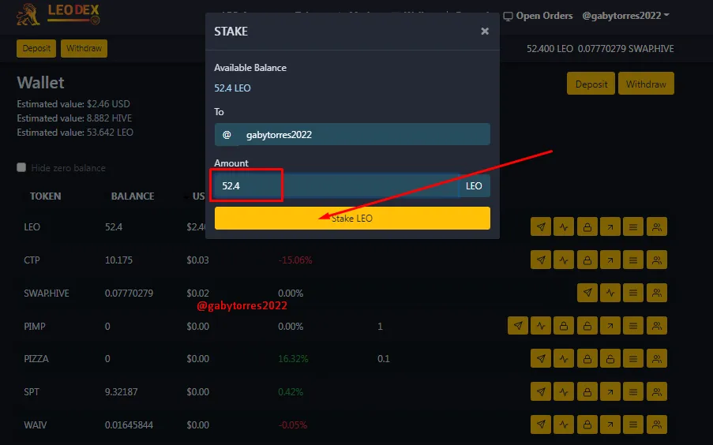The width and height of the screenshot is (713, 445).
Task: Select the SWAP.HIVE token name
Action: tap(47, 294)
